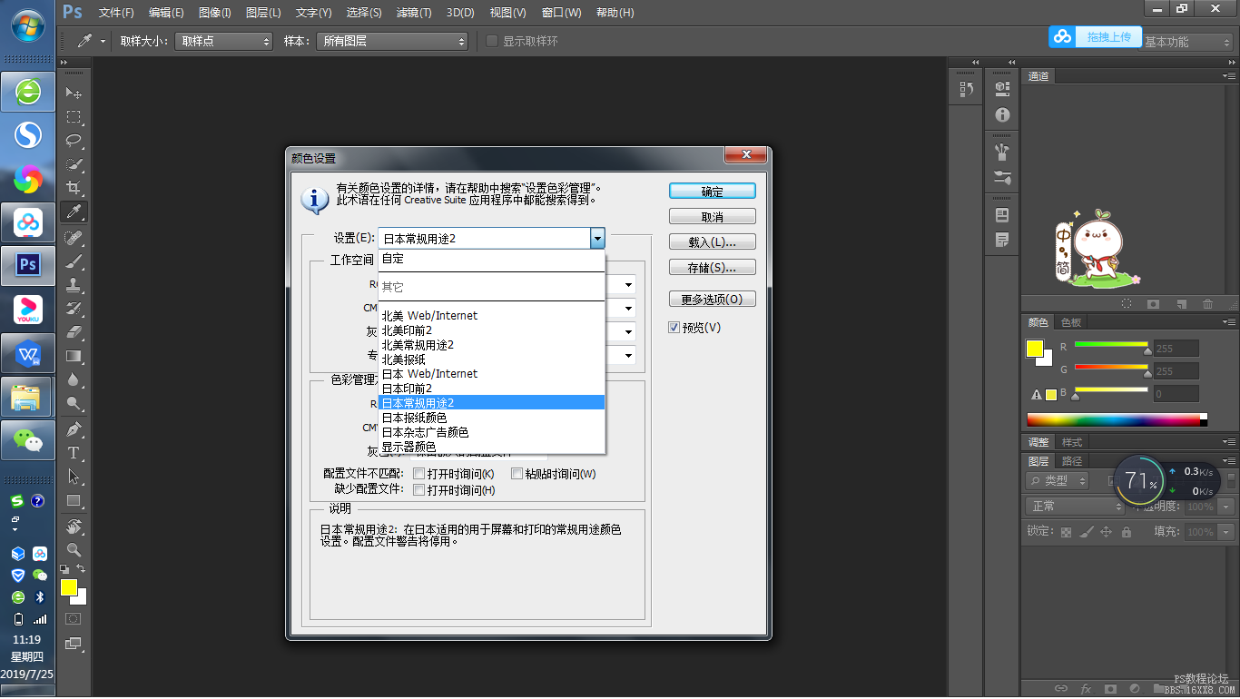1240x699 pixels.
Task: Open the 基本功能 workspace dropdown
Action: (1186, 42)
